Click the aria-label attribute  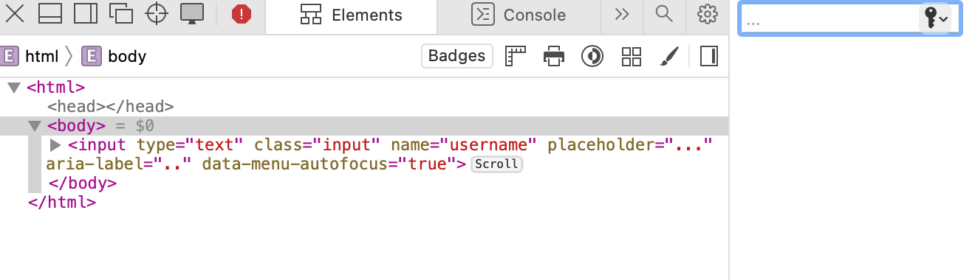[x=119, y=164]
